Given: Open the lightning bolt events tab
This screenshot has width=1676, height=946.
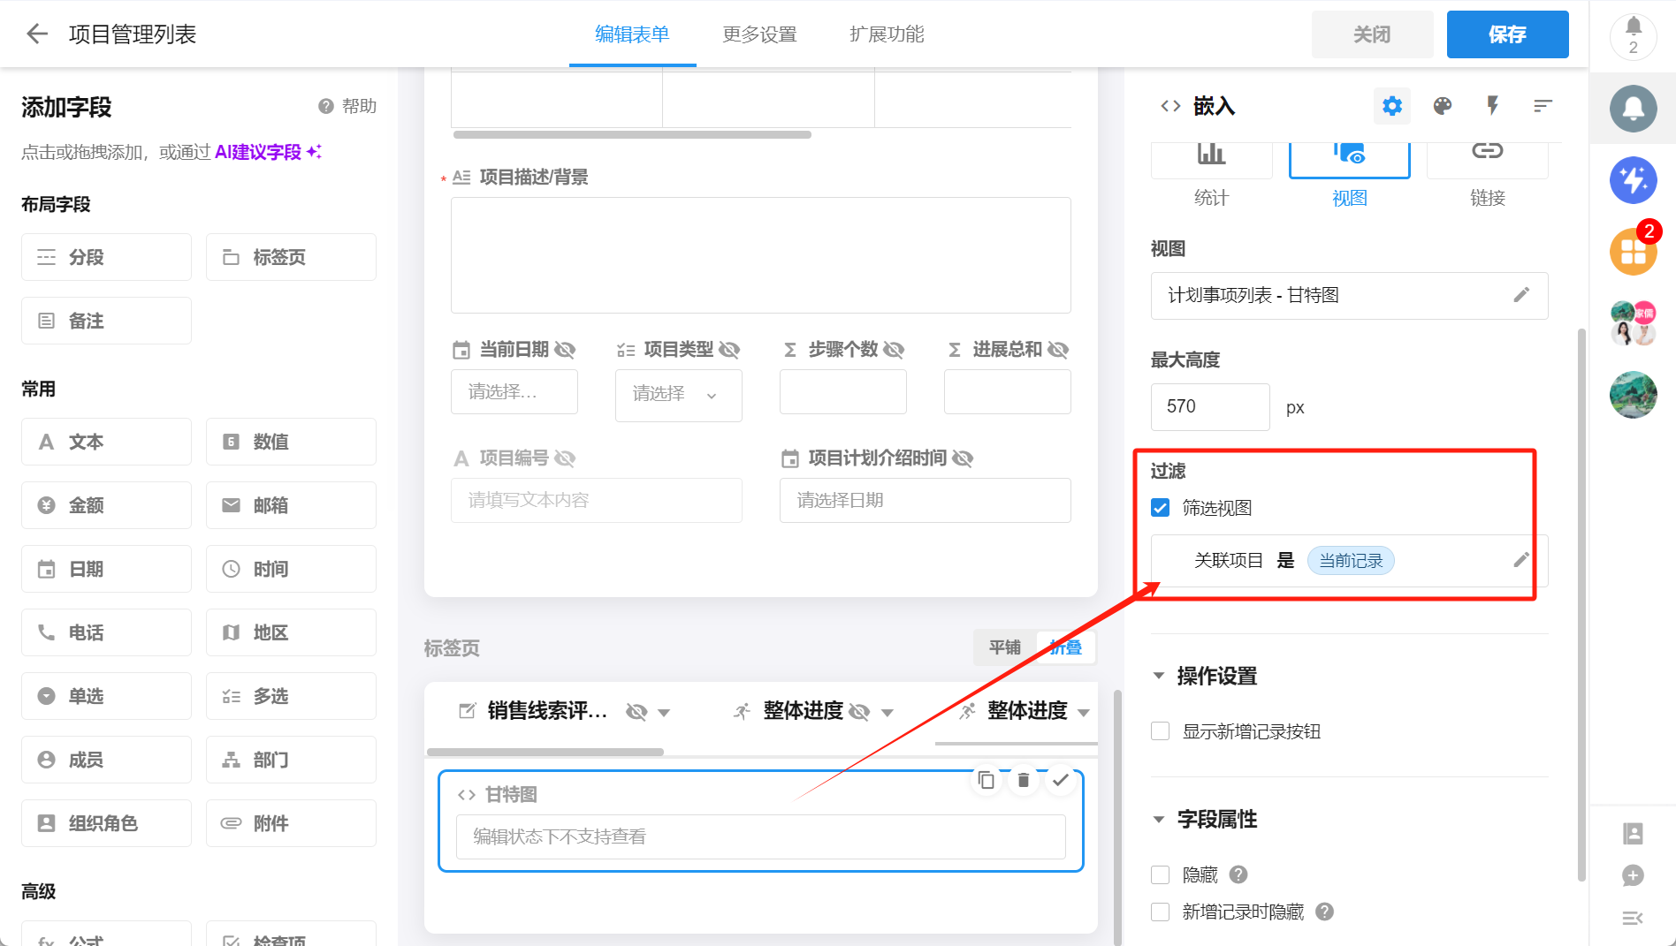Looking at the screenshot, I should [x=1493, y=106].
